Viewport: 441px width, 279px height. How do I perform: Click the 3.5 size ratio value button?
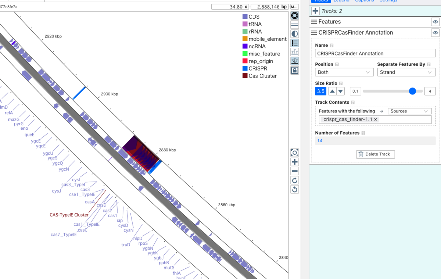pyautogui.click(x=320, y=91)
